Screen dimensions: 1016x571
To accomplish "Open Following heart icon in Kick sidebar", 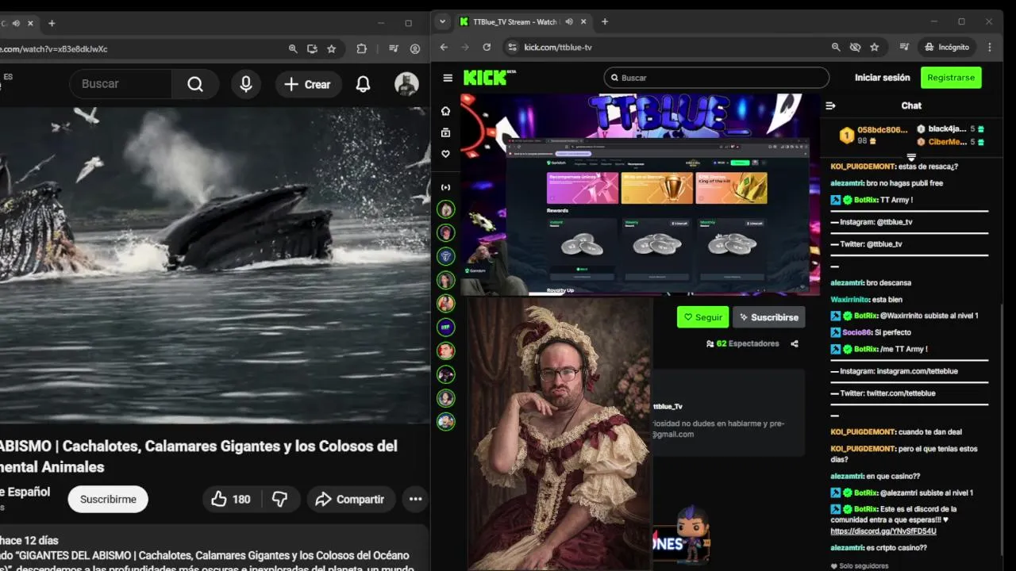I will (446, 154).
